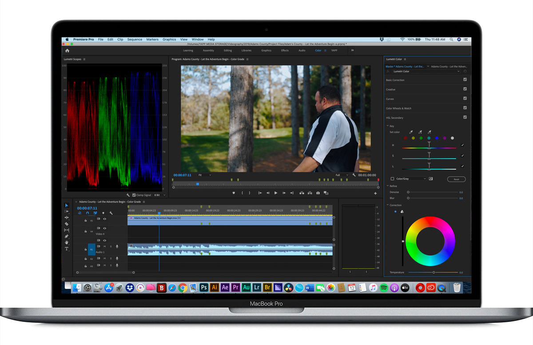This screenshot has width=533, height=345.
Task: Uncheck Basic Correction checkbox
Action: 465,79
